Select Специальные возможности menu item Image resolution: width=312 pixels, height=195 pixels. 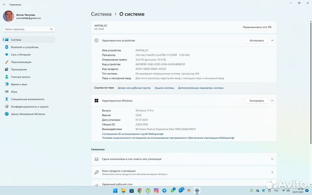[x=28, y=99]
